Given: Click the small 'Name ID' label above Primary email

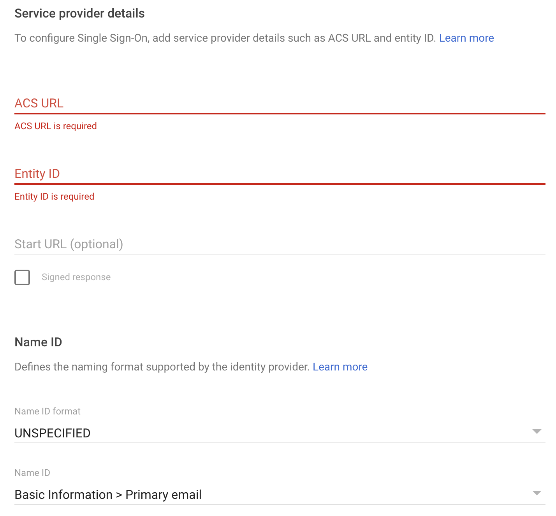Looking at the screenshot, I should [32, 473].
